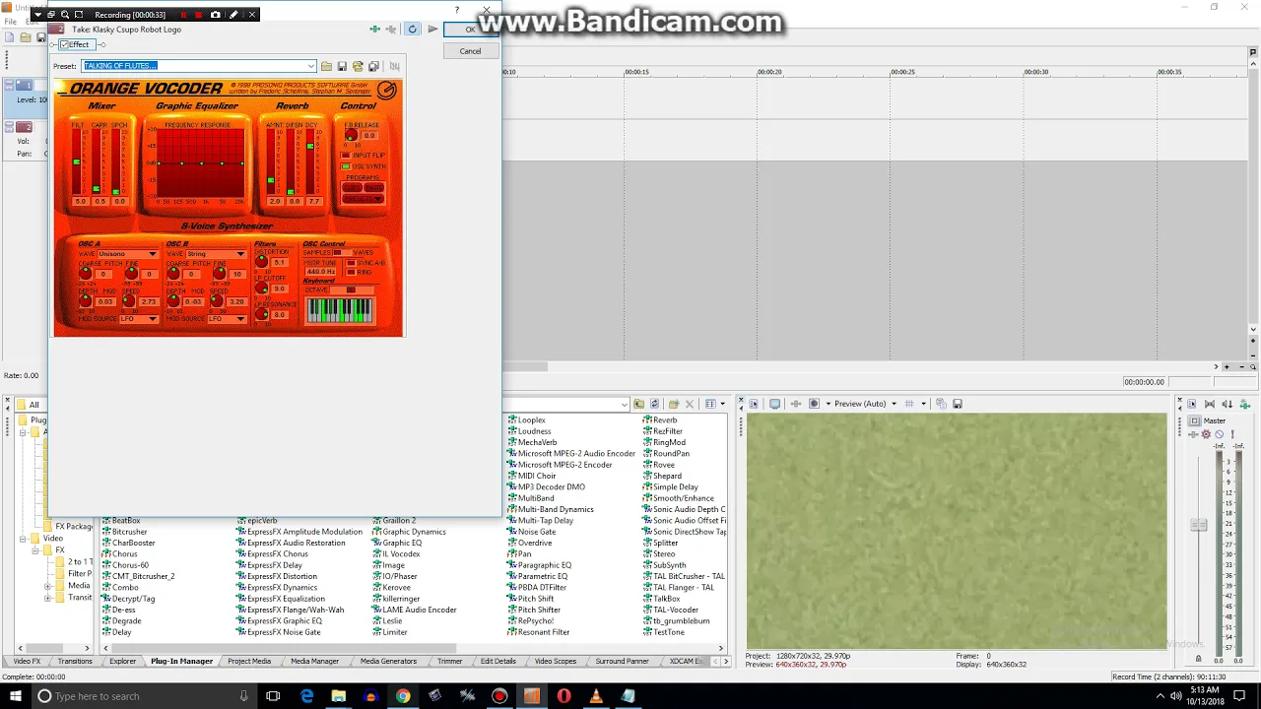The width and height of the screenshot is (1261, 709).
Task: Collapse the Video folder in plug-in tree
Action: point(23,539)
